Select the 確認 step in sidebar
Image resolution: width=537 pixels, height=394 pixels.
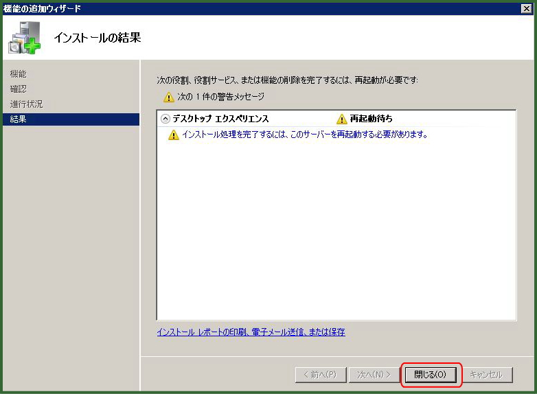click(18, 89)
